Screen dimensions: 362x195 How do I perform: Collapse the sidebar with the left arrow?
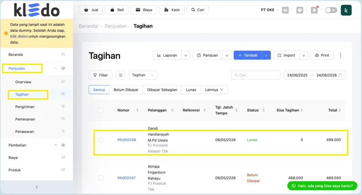pos(37,187)
